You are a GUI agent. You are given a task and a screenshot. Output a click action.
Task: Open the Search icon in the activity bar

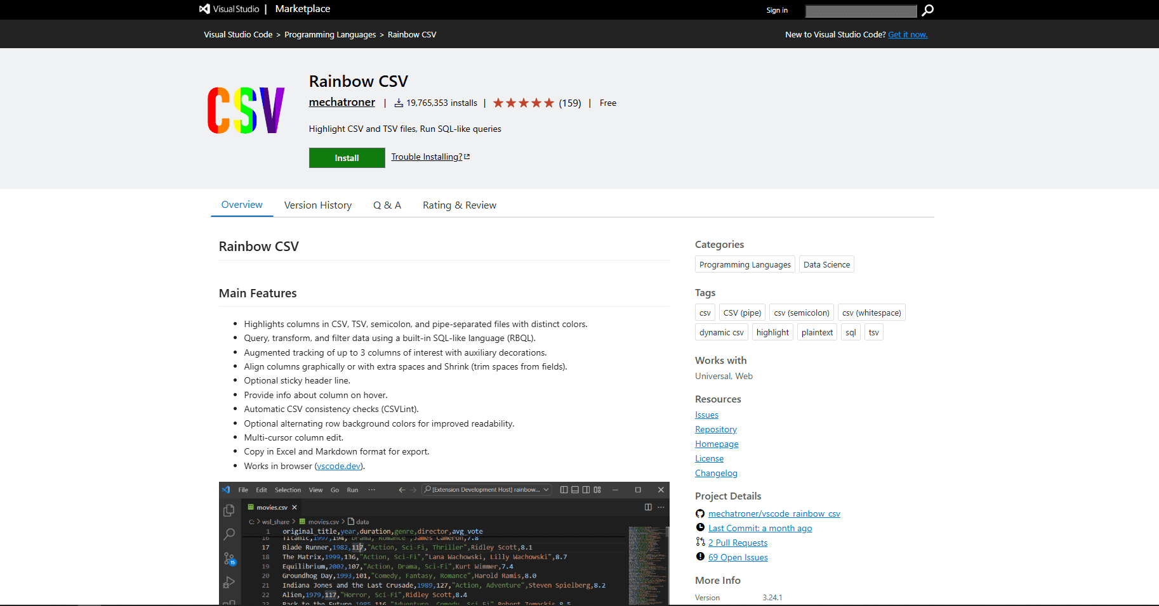pos(229,534)
